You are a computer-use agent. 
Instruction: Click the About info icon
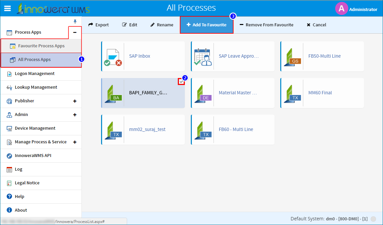[x=9, y=210]
